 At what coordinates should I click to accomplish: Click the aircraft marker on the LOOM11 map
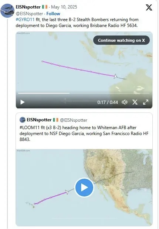[67, 192]
